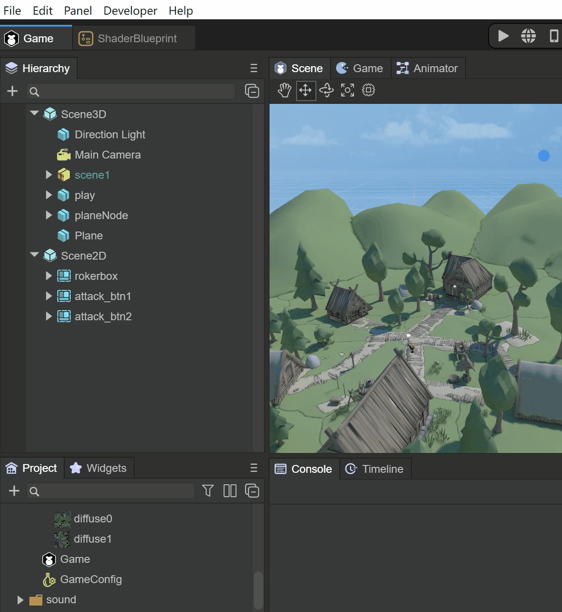This screenshot has height=612, width=562.
Task: Click the filter icon in Project panel
Action: point(208,491)
